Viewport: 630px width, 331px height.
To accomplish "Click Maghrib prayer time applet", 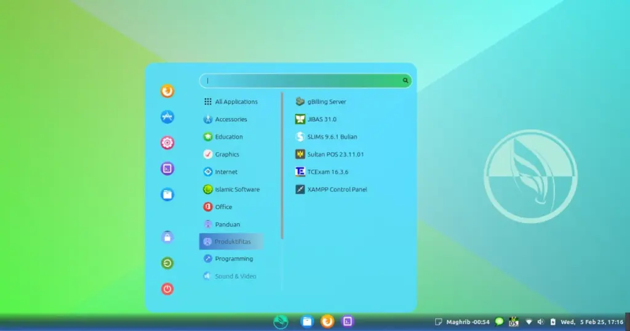I will click(x=468, y=322).
